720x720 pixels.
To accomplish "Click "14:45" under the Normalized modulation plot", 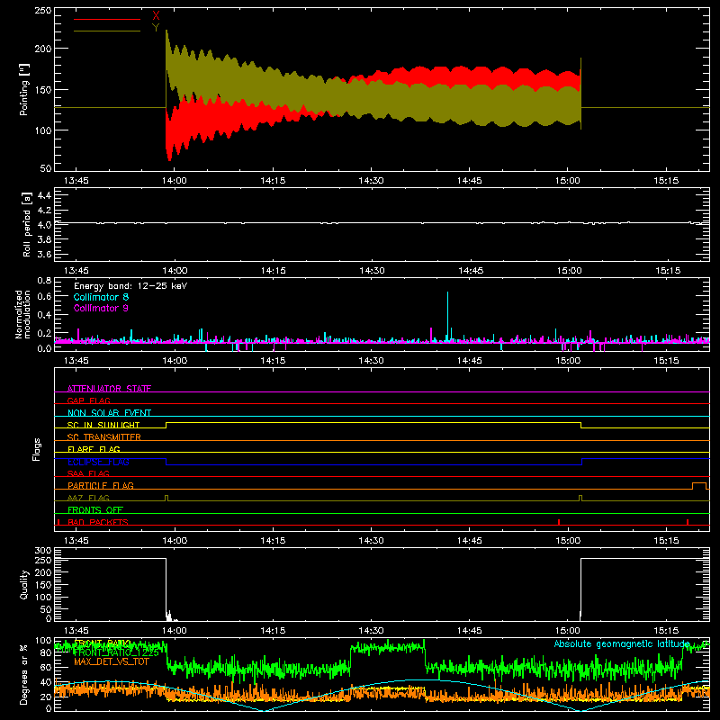I will pos(470,361).
